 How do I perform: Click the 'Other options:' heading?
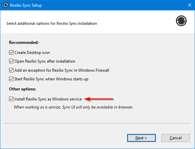(x=22, y=89)
